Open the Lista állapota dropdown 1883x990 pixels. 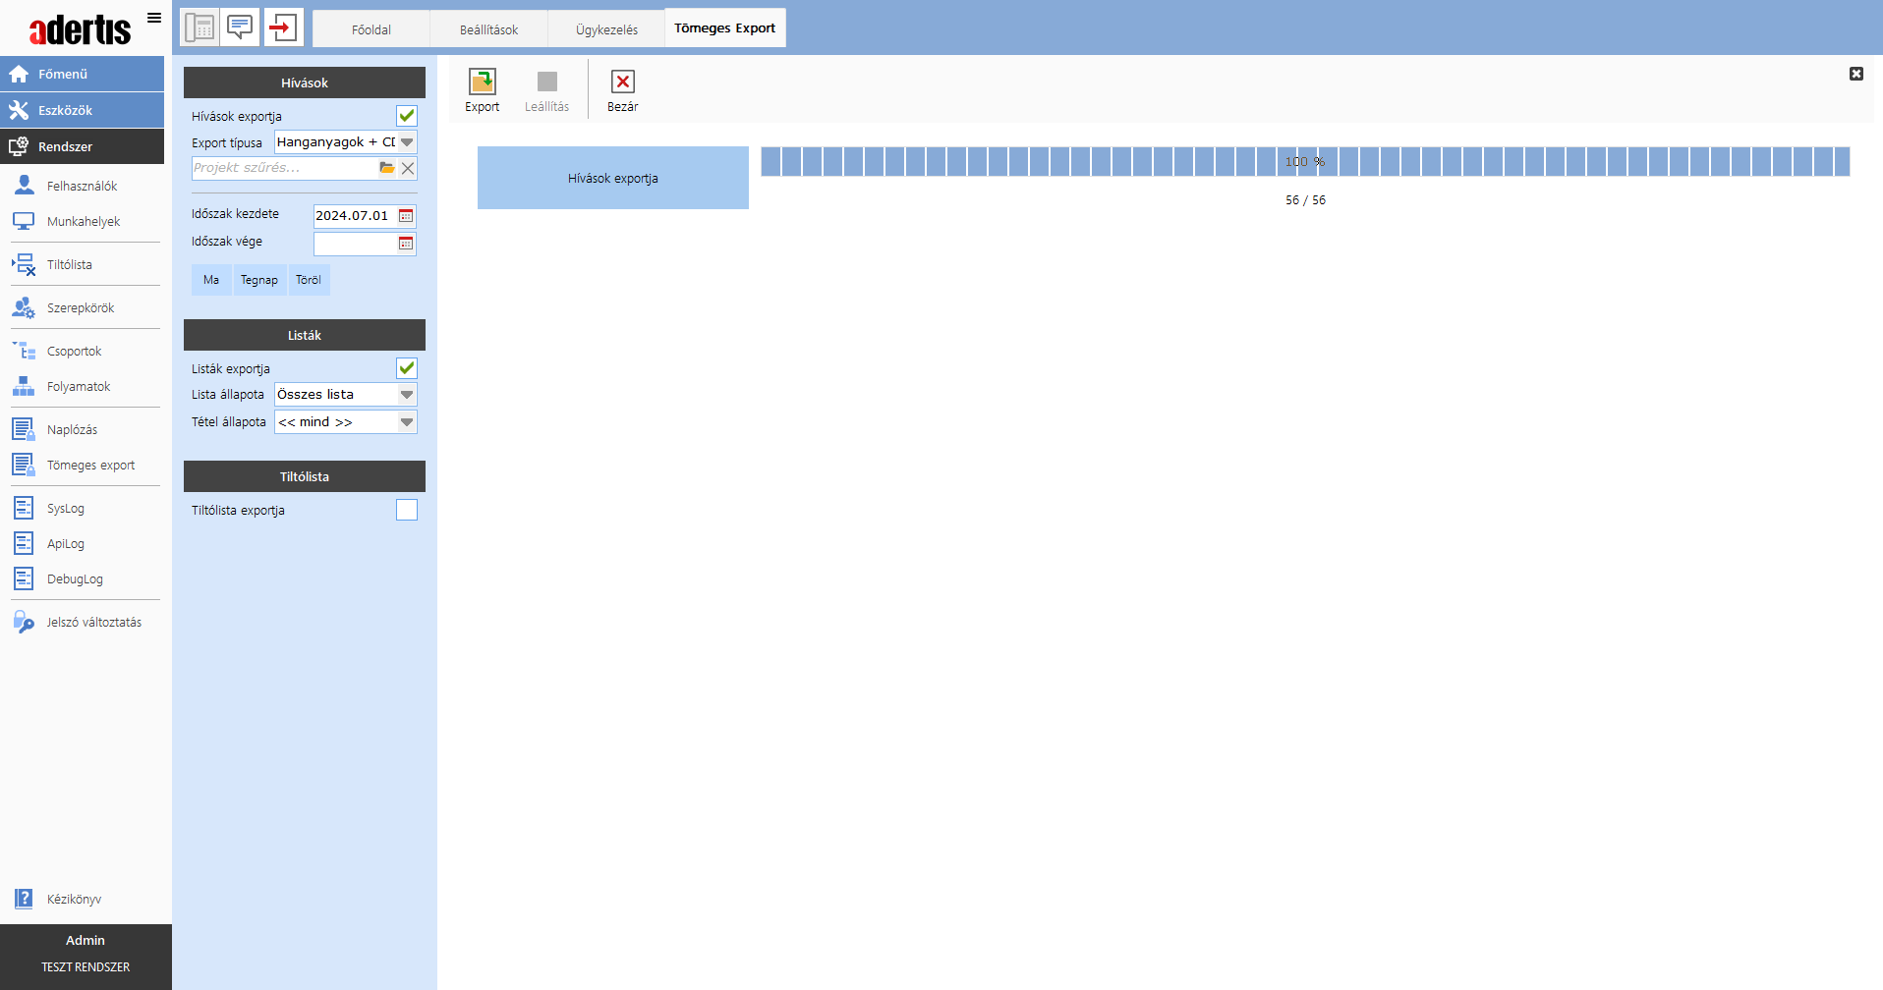click(x=407, y=395)
